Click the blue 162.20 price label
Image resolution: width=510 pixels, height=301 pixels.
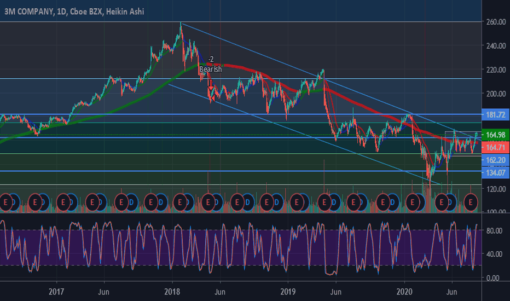[x=495, y=160]
